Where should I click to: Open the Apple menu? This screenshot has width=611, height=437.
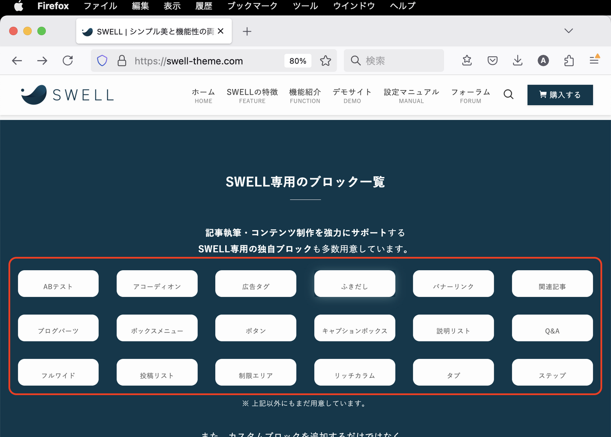[x=19, y=6]
